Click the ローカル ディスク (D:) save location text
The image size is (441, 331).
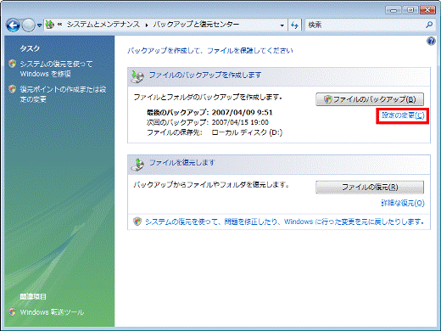(x=247, y=132)
